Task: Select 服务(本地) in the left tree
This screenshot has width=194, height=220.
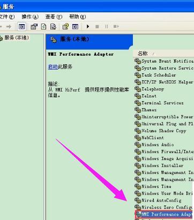Action: pos(16,37)
